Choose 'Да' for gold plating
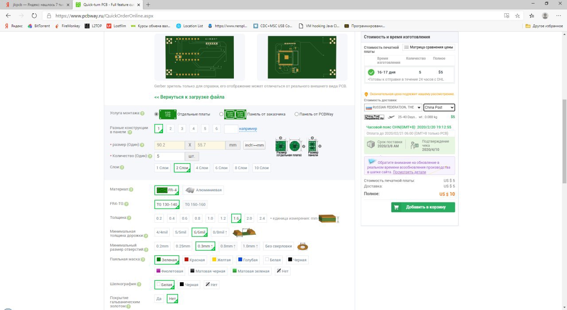The width and height of the screenshot is (567, 310). click(x=159, y=299)
